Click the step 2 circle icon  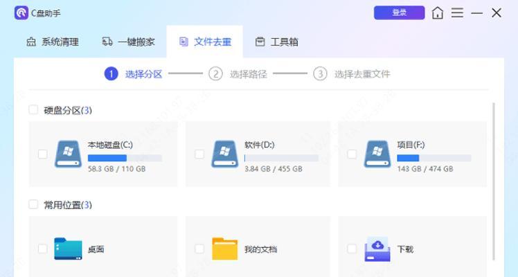pos(215,74)
